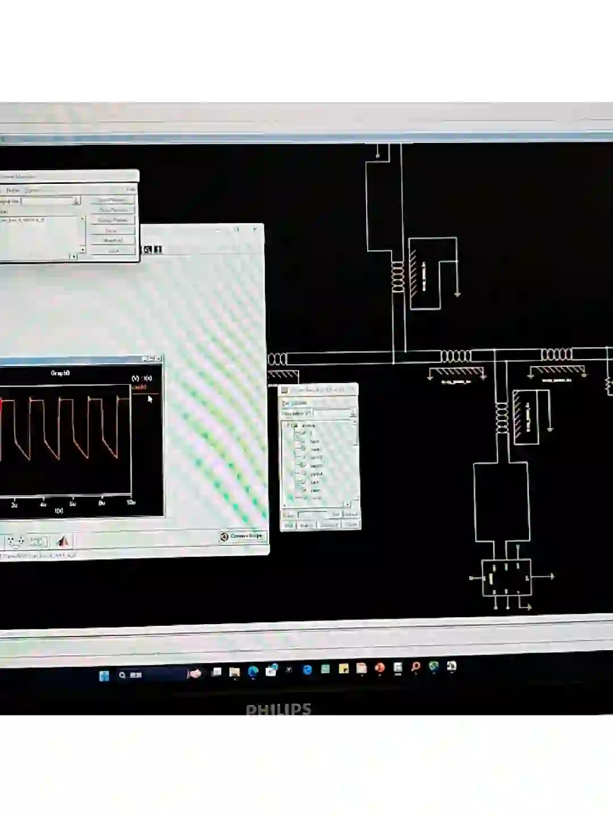Click the Plot button in the signal tree window

click(288, 525)
